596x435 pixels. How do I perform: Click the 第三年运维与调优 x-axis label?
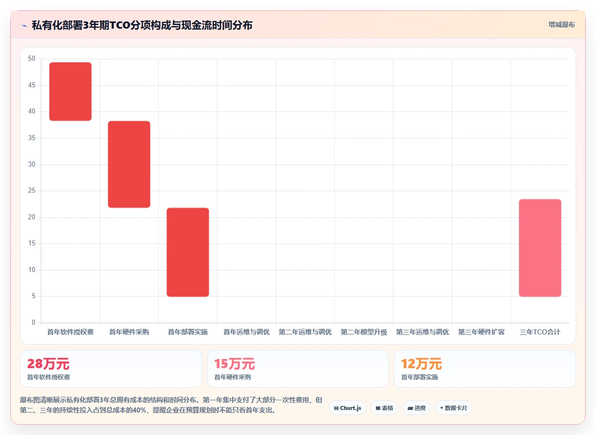[x=423, y=332]
